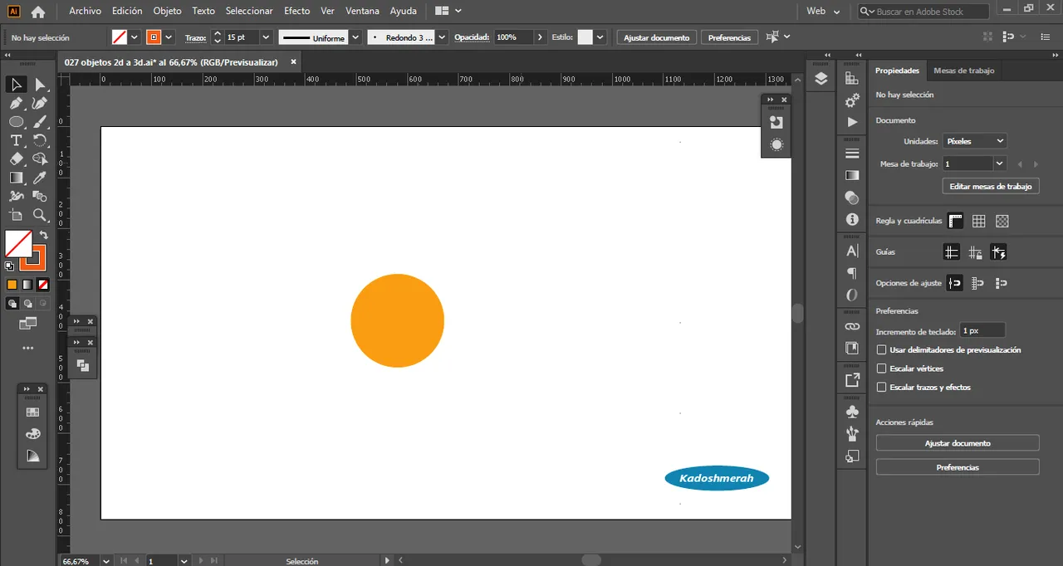
Task: Enable Escalar trazos y efectos checkbox
Action: click(x=882, y=388)
